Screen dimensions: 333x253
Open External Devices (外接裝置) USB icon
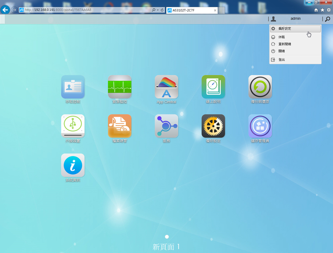73,126
